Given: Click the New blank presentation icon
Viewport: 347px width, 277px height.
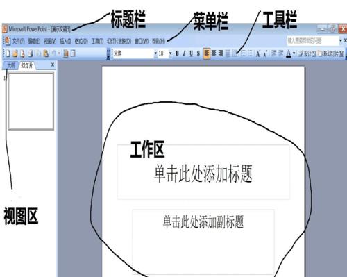Looking at the screenshot, I should [8, 53].
